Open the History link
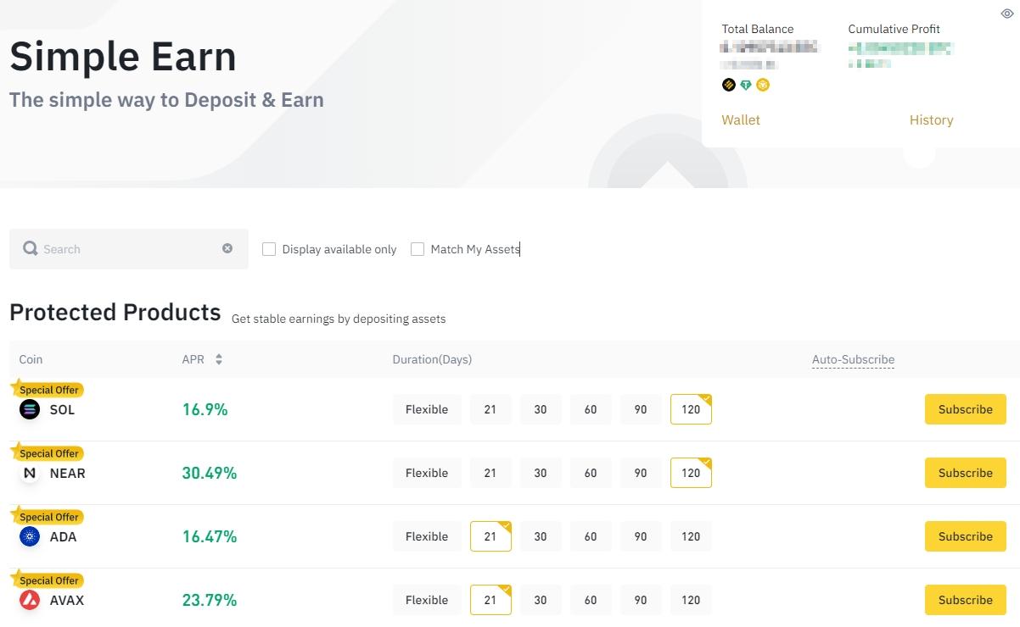This screenshot has width=1020, height=627. pos(931,120)
